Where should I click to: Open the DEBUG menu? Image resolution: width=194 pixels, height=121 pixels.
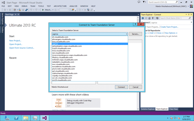point(25,6)
